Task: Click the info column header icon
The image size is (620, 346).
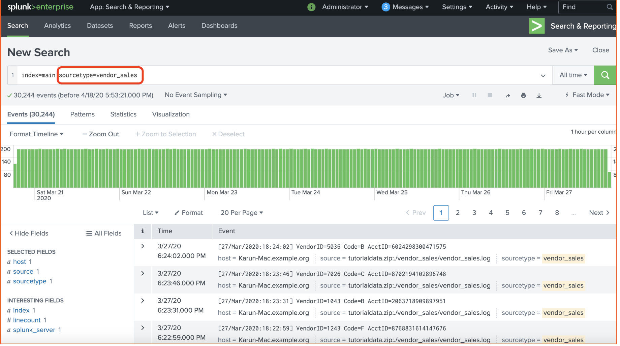Action: tap(143, 232)
